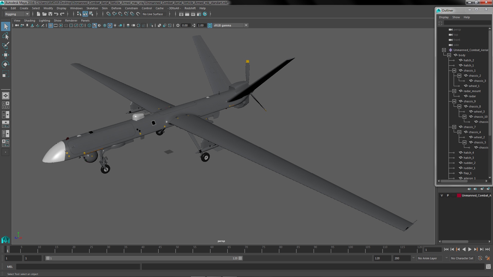This screenshot has height=277, width=493.
Task: Open the viewport Renderer menu
Action: 71,21
